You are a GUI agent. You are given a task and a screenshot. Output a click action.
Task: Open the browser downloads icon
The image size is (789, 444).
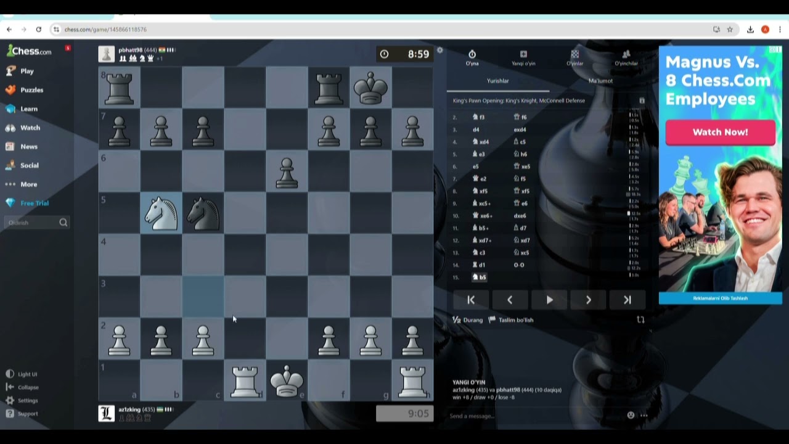point(750,29)
